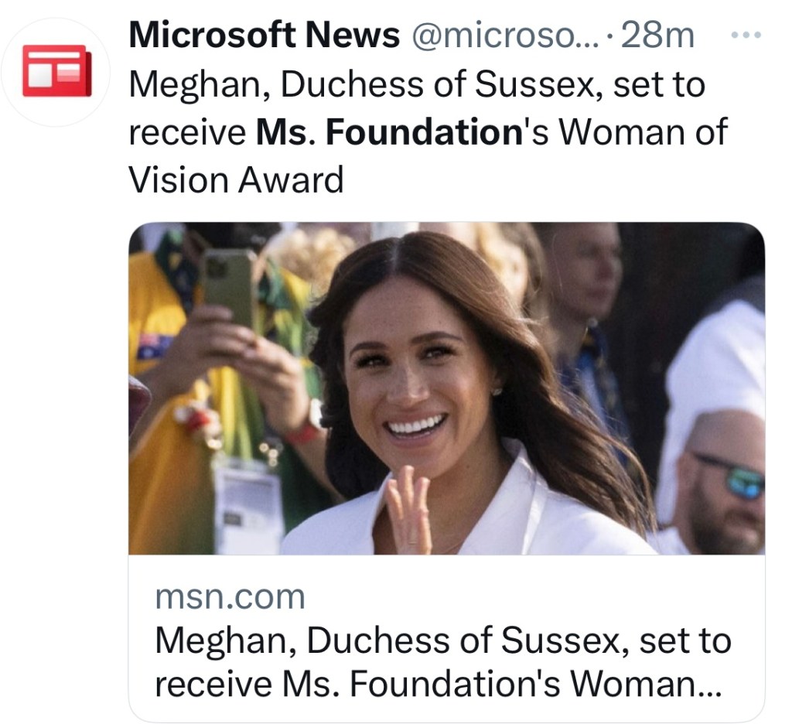Click the green phone held up in photo

click(x=228, y=286)
